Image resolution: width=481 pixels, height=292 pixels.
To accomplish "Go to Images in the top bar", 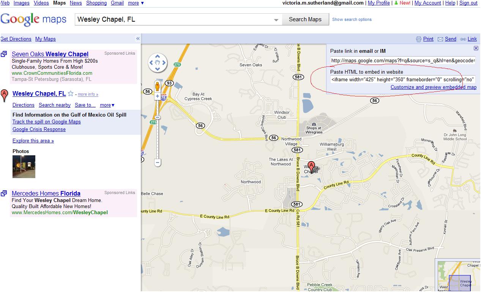I will pyautogui.click(x=21, y=3).
